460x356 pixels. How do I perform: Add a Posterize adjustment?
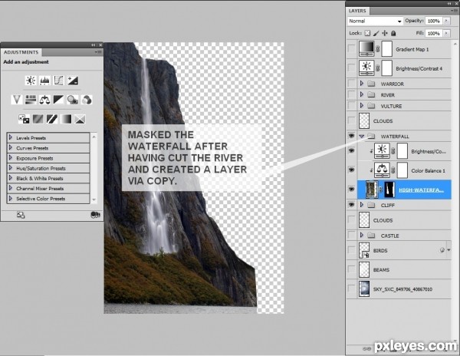[x=38, y=119]
